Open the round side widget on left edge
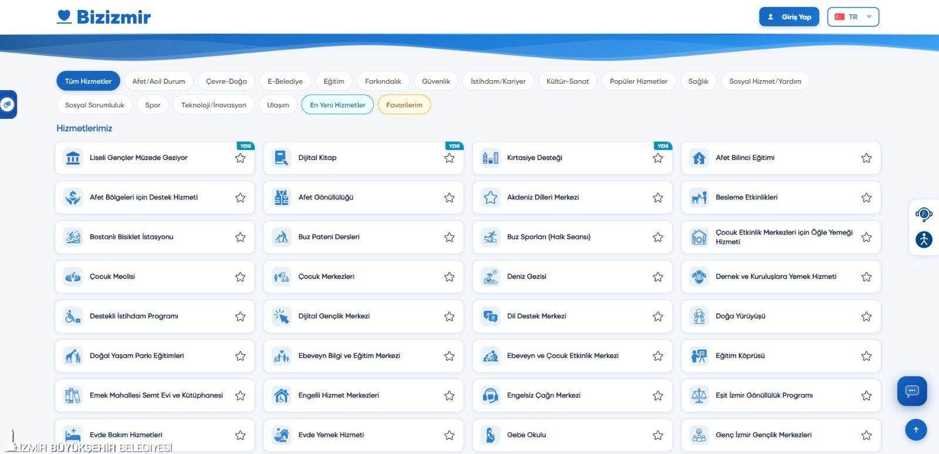Screen dimensions: 939x454 [8, 104]
